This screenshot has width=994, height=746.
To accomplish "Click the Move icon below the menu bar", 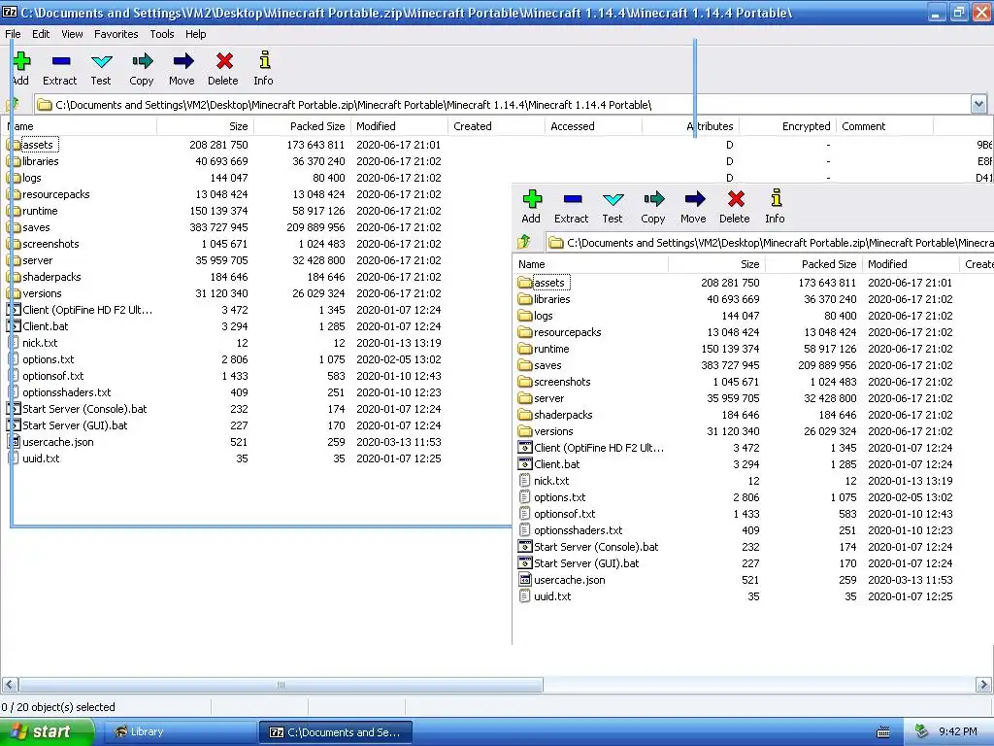I will coord(183,61).
